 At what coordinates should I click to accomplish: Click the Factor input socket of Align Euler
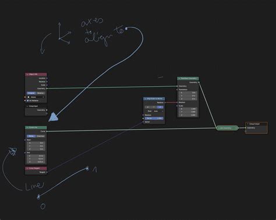(143, 118)
